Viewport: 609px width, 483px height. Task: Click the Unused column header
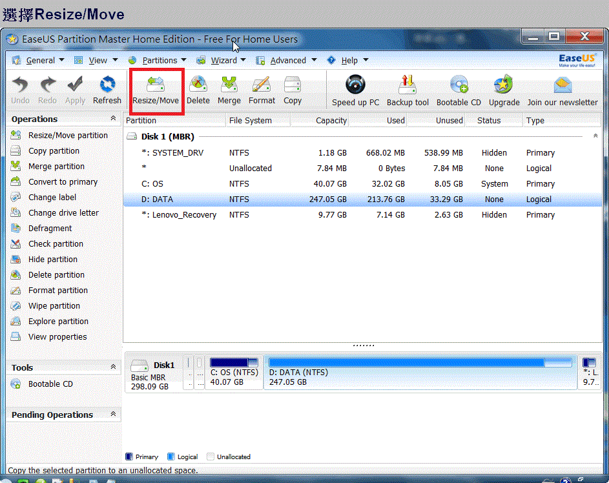[436, 120]
